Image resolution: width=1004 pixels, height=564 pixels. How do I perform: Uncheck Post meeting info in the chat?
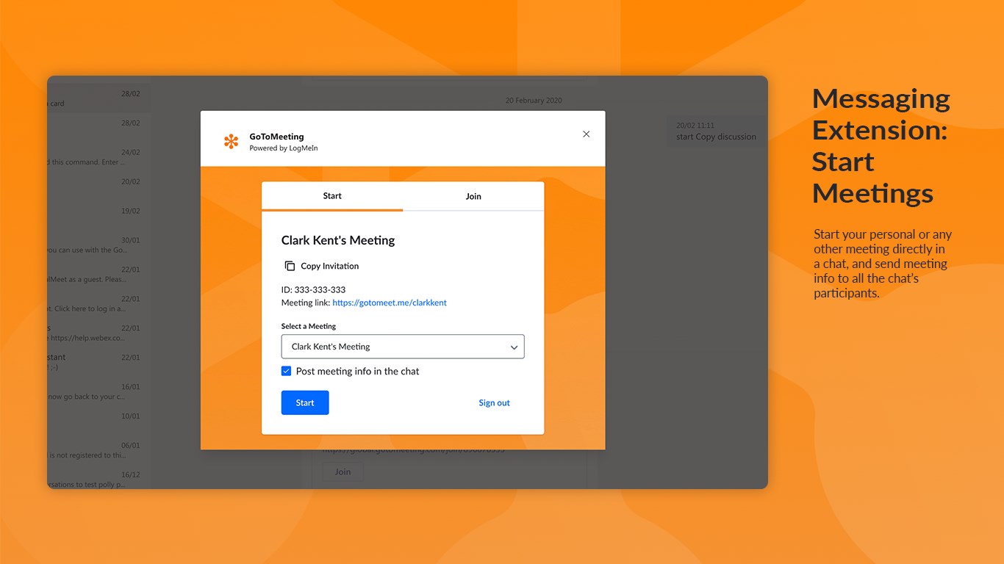coord(287,371)
